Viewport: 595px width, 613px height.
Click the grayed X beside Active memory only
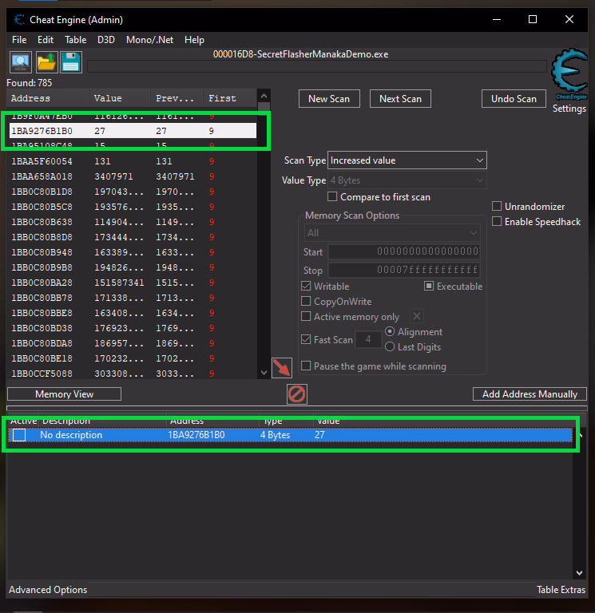[417, 316]
